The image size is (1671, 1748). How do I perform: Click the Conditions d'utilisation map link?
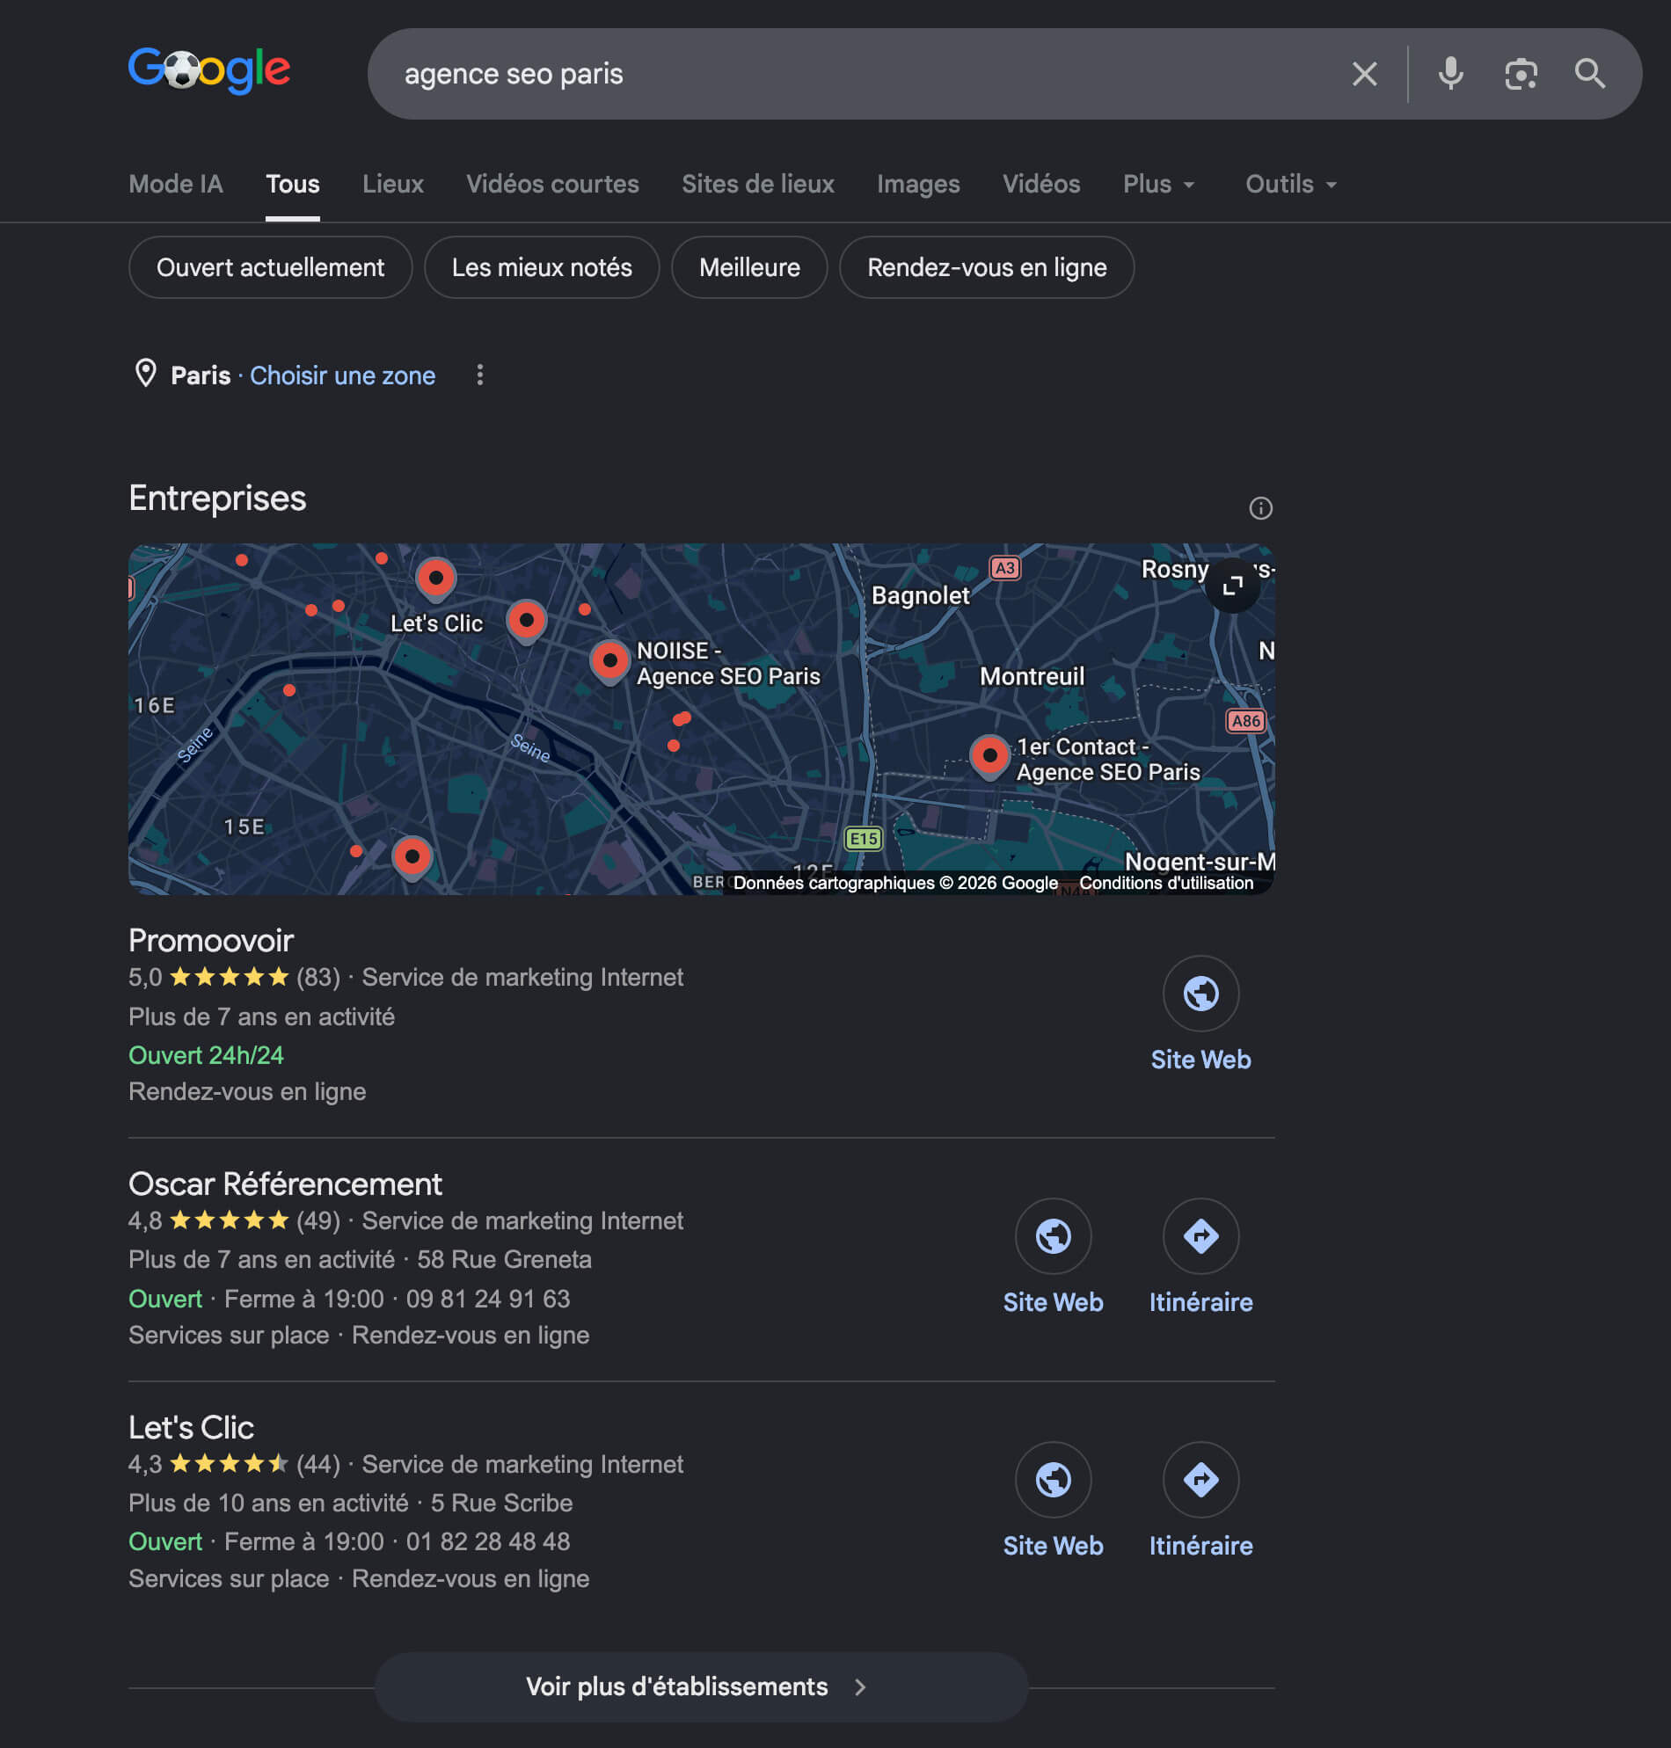pos(1166,883)
